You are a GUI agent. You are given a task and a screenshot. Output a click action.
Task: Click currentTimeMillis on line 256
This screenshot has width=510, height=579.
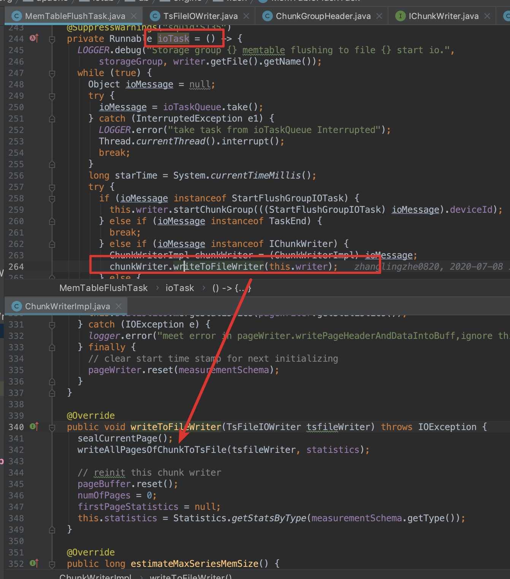click(x=256, y=175)
